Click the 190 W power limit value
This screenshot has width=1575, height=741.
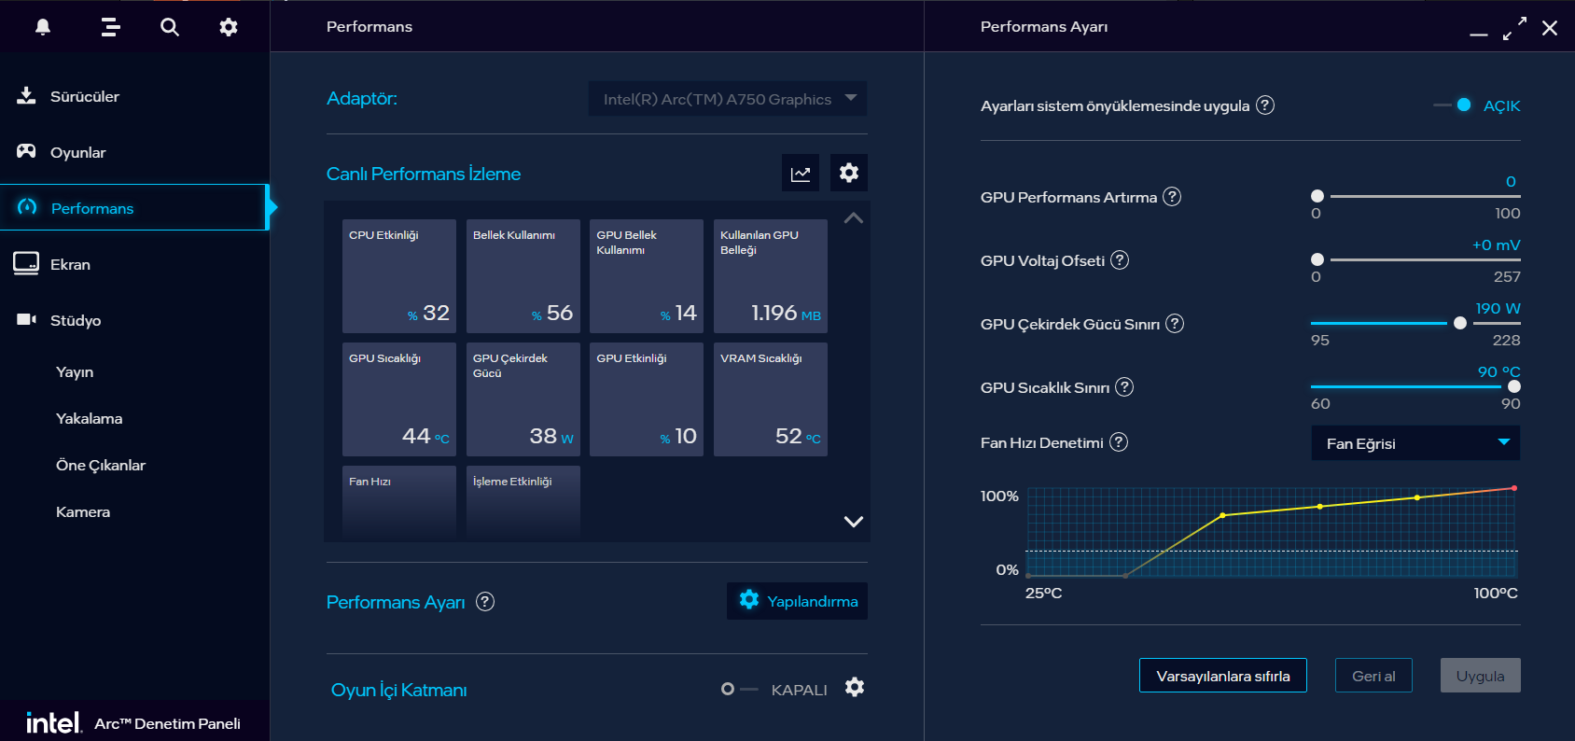[x=1498, y=308]
